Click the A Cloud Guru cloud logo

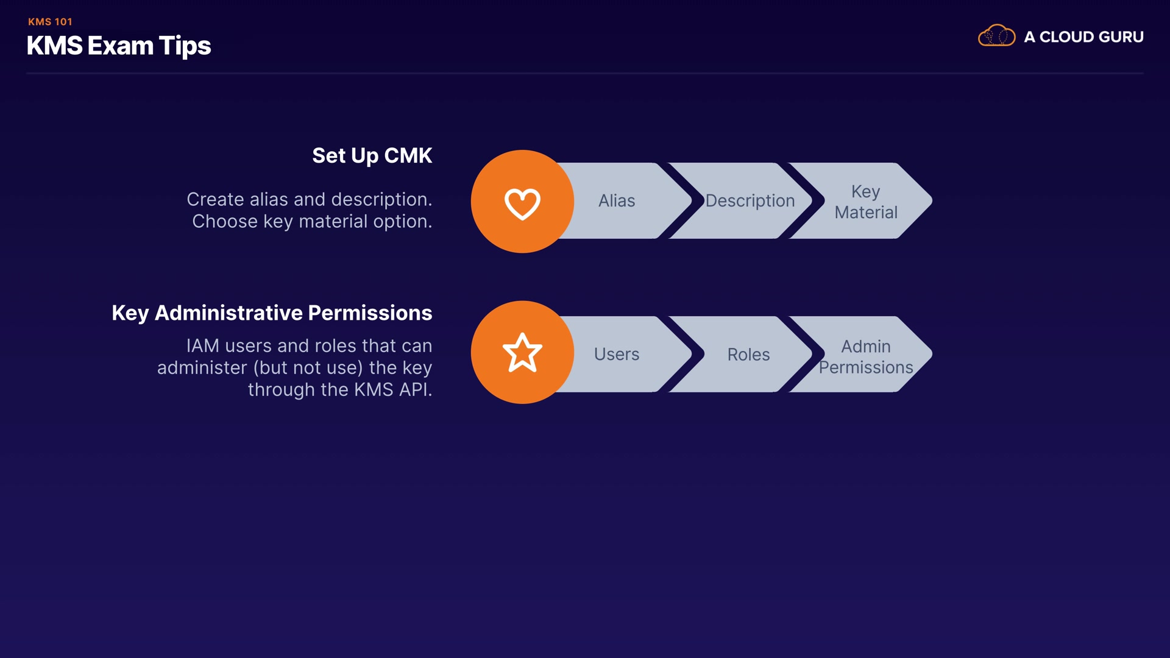pyautogui.click(x=996, y=36)
